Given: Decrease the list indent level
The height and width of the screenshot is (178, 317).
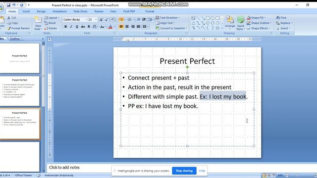Looking at the screenshot, I should pos(139,20).
